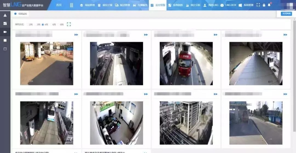Open the 统计分析 menu
Viewport: 296px width, 153px height.
193,5
